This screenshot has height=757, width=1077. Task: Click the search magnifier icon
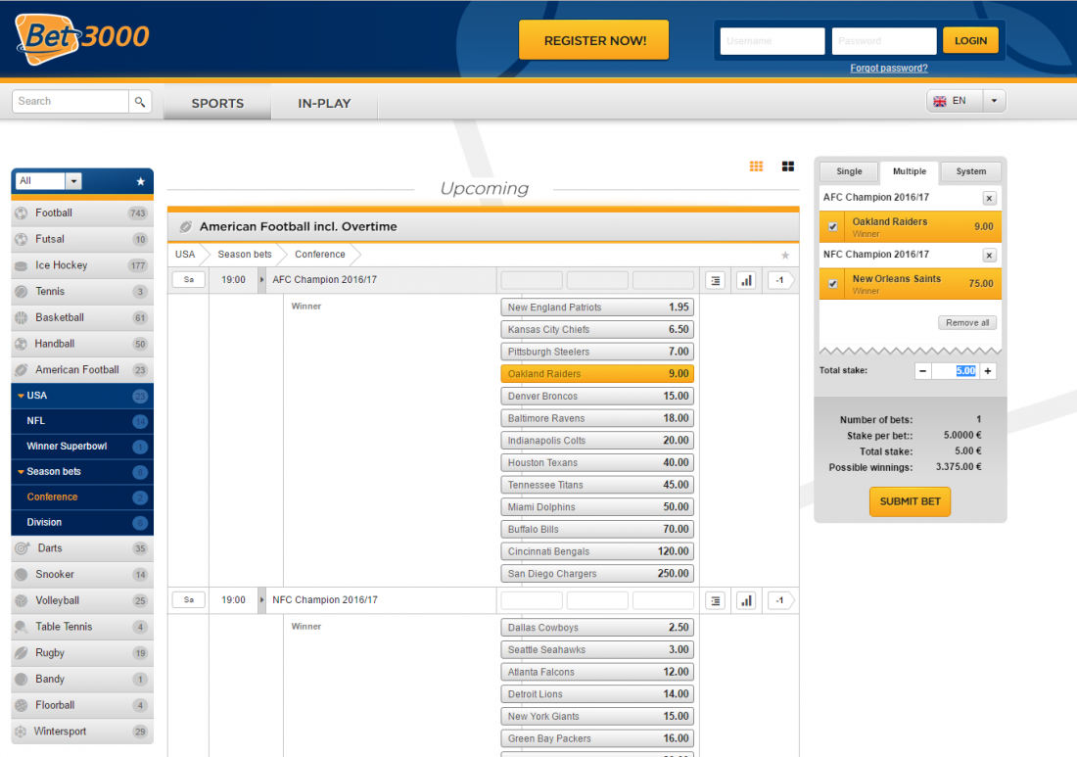pos(140,102)
